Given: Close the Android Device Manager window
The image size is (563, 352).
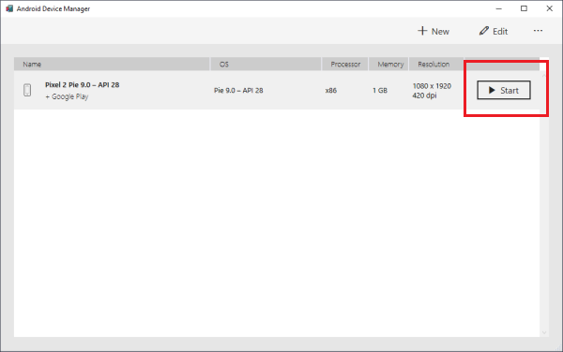Looking at the screenshot, I should point(549,8).
